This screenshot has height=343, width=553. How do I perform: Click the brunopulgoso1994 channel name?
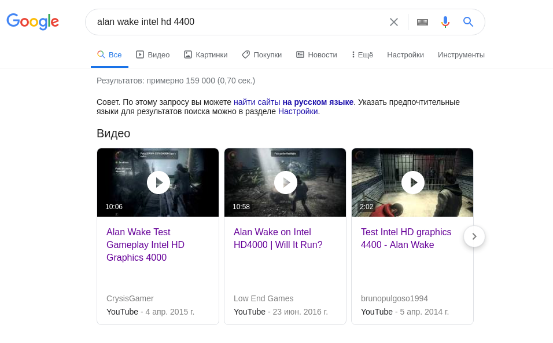395,298
